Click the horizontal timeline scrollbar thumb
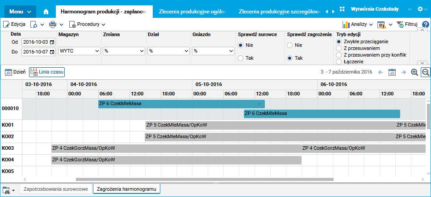This screenshot has width=431, height=197. [205, 179]
